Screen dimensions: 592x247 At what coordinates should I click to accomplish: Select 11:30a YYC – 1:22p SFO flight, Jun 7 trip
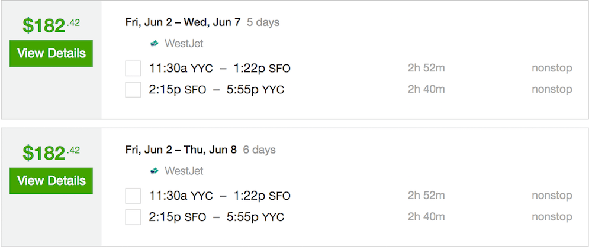pyautogui.click(x=220, y=69)
